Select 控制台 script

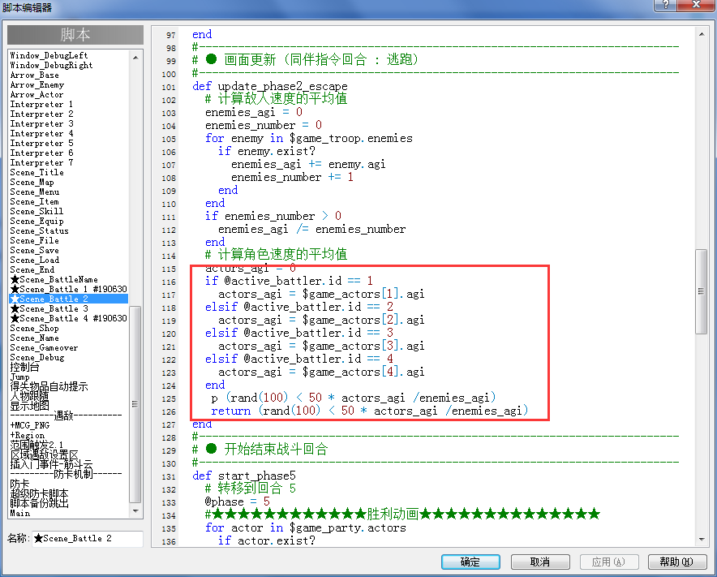tap(24, 367)
